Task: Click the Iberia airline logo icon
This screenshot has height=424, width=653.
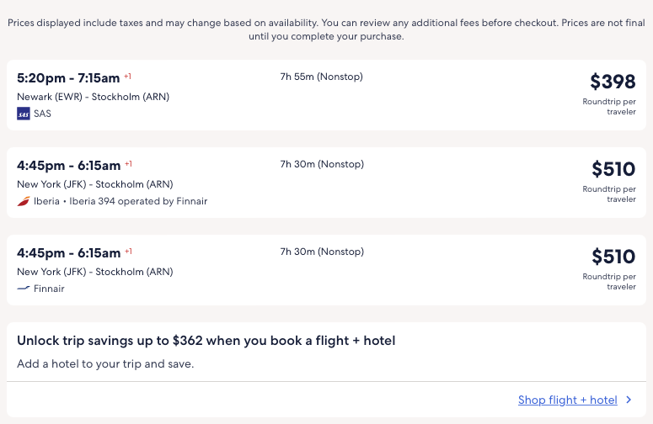Action: pos(24,201)
